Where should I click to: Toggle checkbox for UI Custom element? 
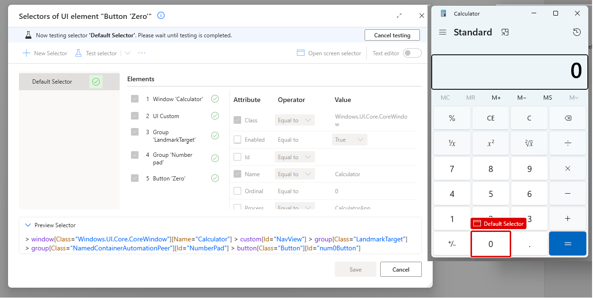click(x=135, y=116)
